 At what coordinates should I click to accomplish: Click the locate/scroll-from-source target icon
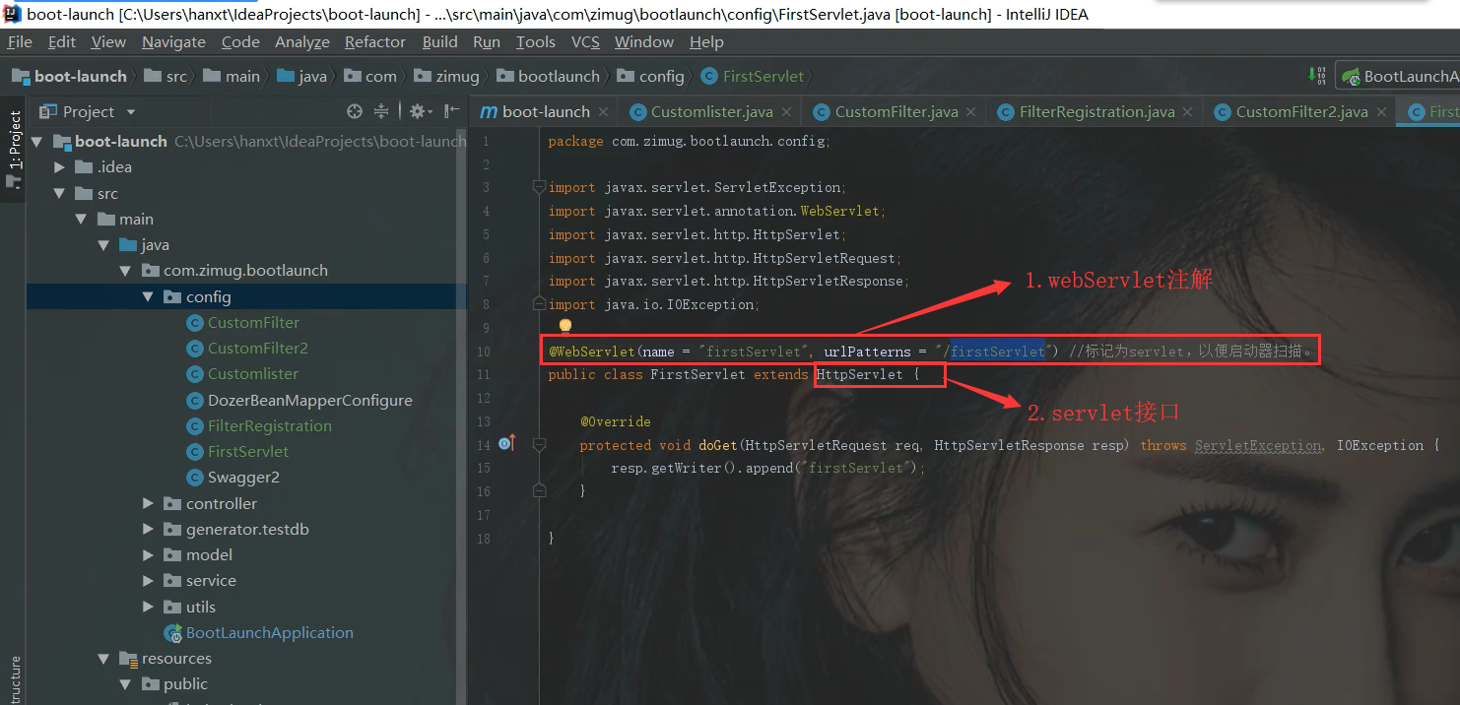[x=355, y=111]
